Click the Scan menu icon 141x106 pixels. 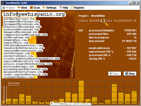point(31,8)
